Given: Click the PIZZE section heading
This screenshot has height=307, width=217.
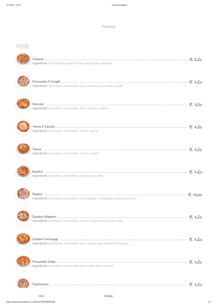Looking at the screenshot, I should 23,46.
